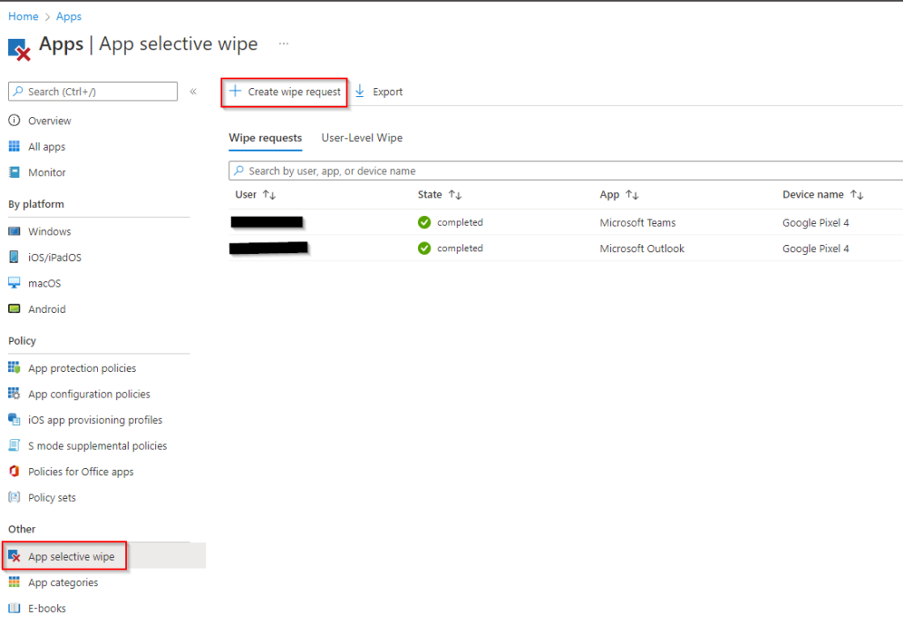The width and height of the screenshot is (903, 625).
Task: Open the All apps grid icon
Action: tap(14, 147)
